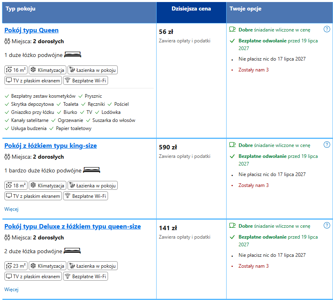Click the green checkmark by free cancellation in Queen row
This screenshot has width=333, height=300.
[x=232, y=41]
